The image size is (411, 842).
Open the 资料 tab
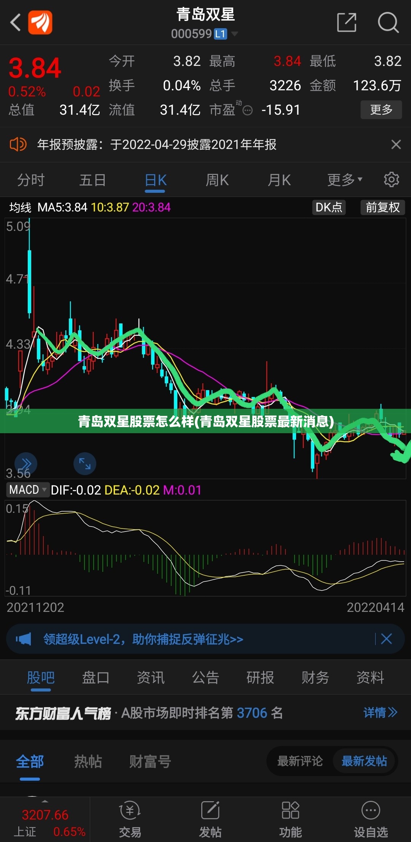tap(370, 677)
